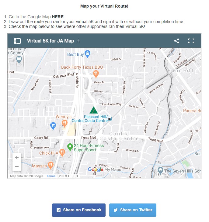The width and height of the screenshot is (209, 222).
Task: Click the library pin icon
Action: coord(19,60)
